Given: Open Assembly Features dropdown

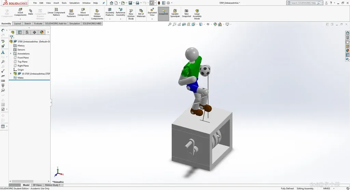Looking at the screenshot, I should pyautogui.click(x=110, y=19).
